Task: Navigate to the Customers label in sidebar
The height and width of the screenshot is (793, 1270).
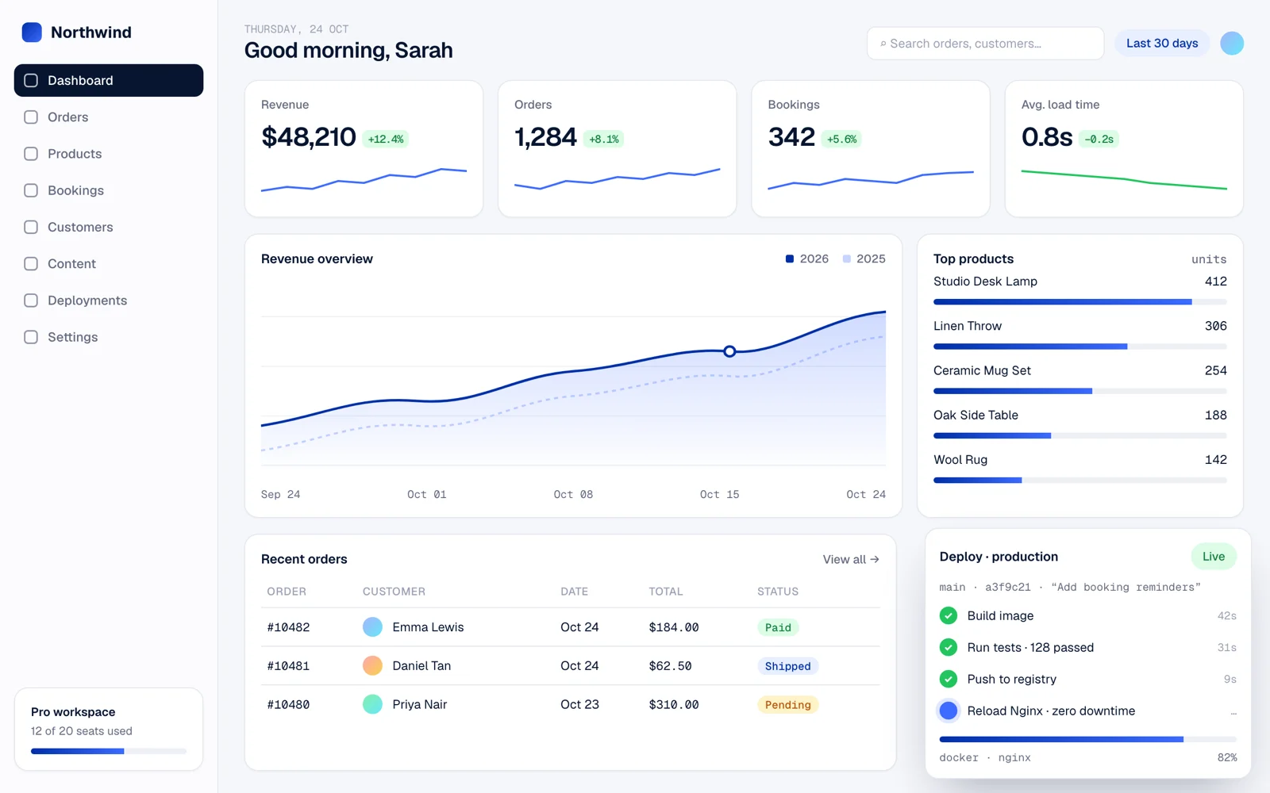Action: pyautogui.click(x=80, y=227)
